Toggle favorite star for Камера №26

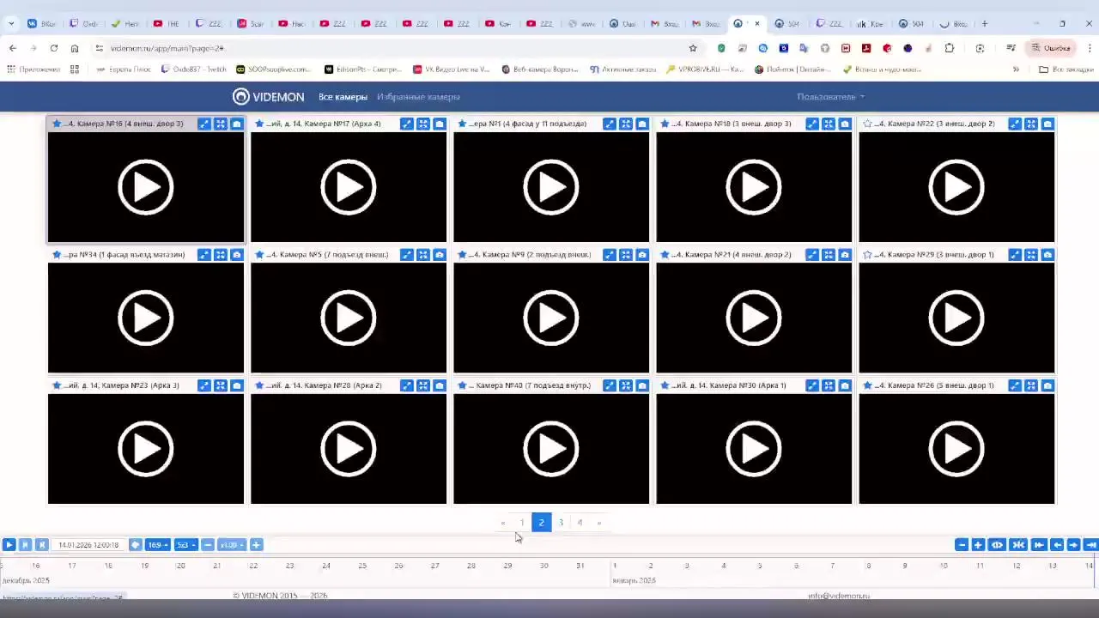pyautogui.click(x=867, y=385)
